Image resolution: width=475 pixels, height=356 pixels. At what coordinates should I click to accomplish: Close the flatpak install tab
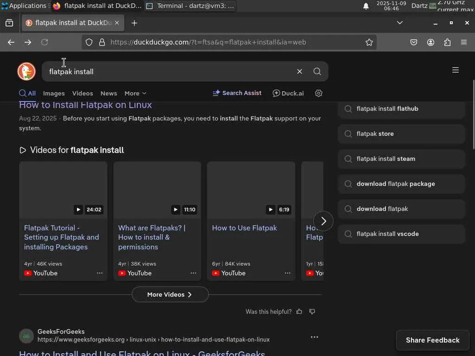117,23
